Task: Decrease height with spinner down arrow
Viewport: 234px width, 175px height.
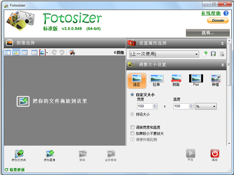Action: point(191,108)
